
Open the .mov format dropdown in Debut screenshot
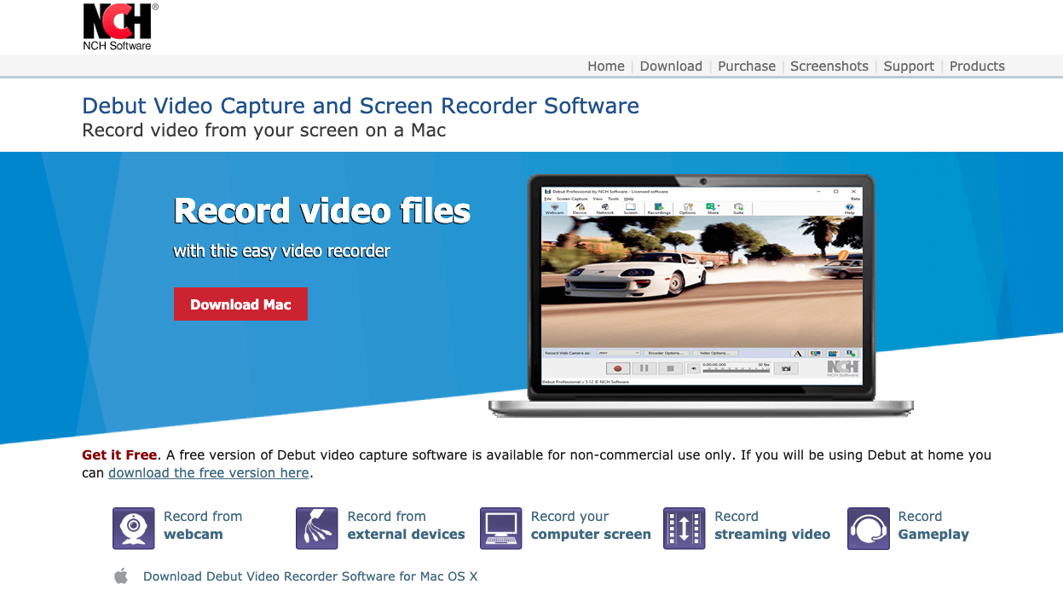pos(619,353)
